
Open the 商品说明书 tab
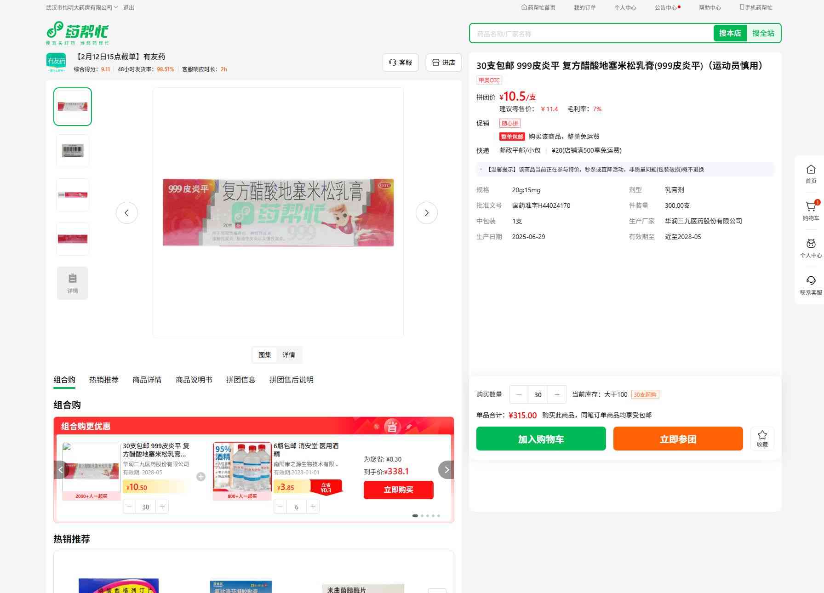(194, 380)
